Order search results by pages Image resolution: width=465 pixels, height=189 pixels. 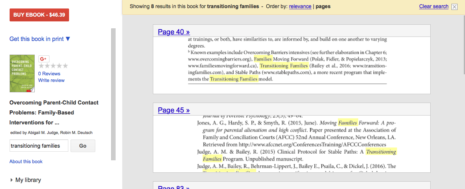click(323, 6)
